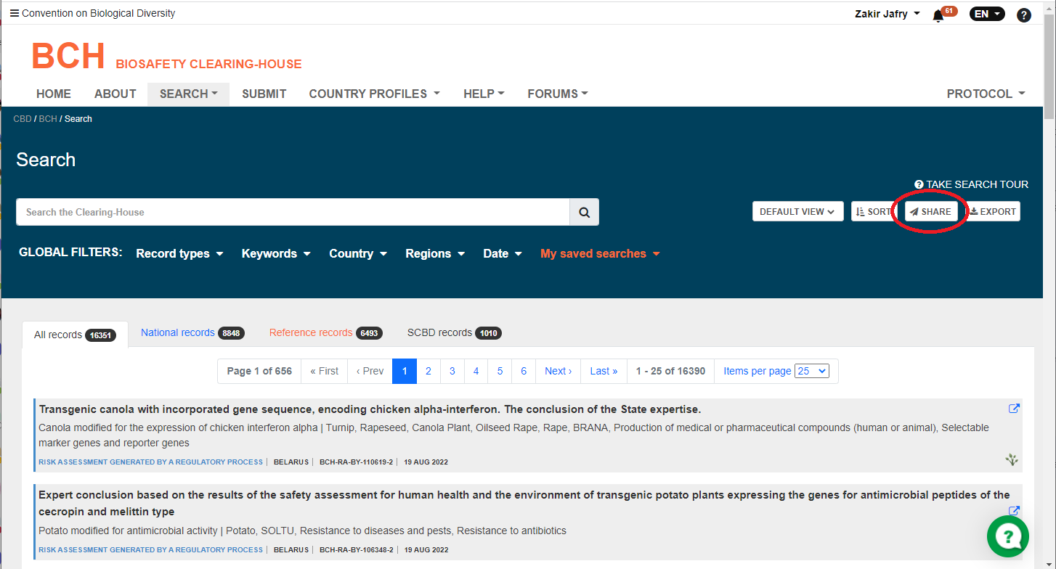Viewport: 1056px width, 569px height.
Task: Open the notifications bell icon
Action: pyautogui.click(x=938, y=15)
